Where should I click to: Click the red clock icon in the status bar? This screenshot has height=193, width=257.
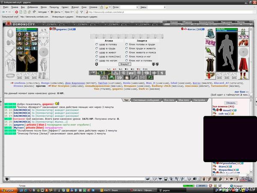(210, 186)
